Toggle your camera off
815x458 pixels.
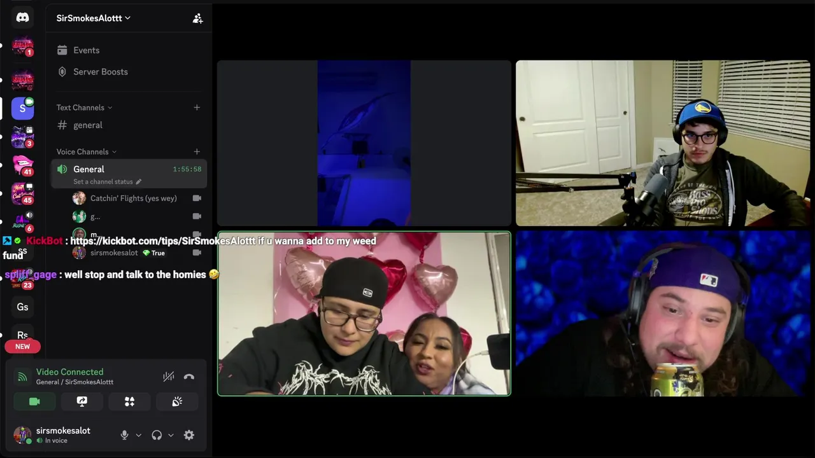[x=34, y=401]
